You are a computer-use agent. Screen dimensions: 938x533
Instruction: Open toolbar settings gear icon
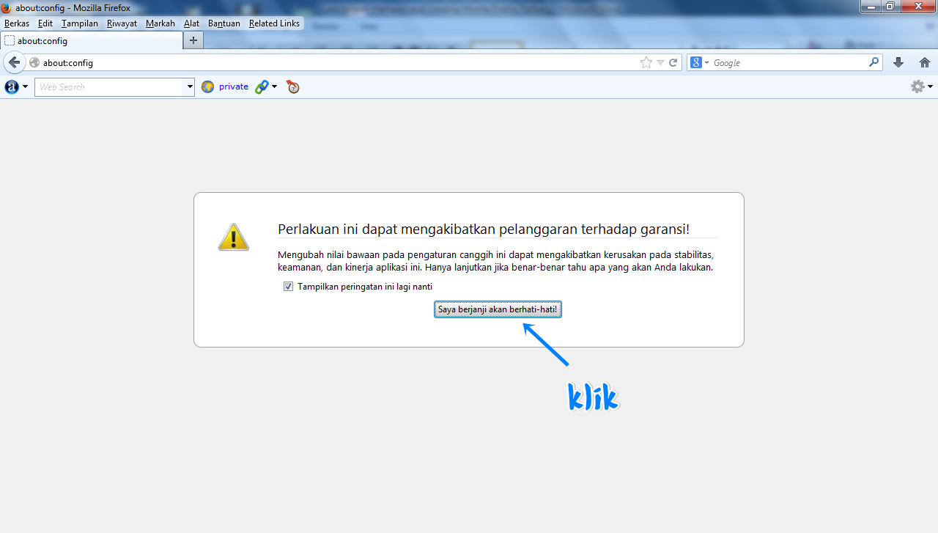tap(917, 87)
